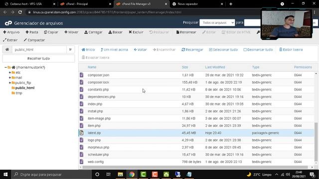Click the Arquivo new file toolbar button
Viewport: 319px width, 179px height.
11,32
